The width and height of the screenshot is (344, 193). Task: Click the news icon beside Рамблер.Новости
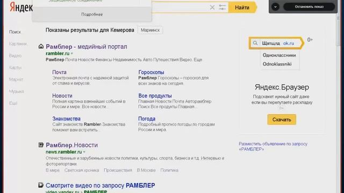[x=41, y=145]
